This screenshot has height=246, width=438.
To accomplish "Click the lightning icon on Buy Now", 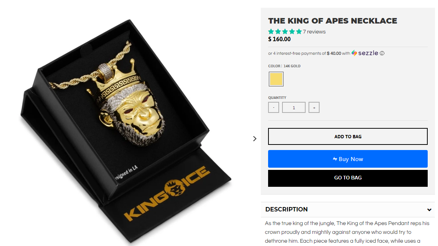I will (335, 159).
